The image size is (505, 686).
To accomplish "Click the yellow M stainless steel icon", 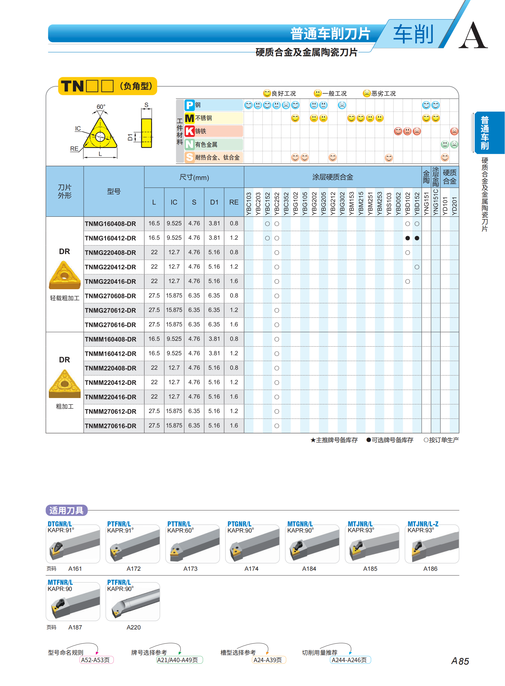I will click(x=190, y=118).
